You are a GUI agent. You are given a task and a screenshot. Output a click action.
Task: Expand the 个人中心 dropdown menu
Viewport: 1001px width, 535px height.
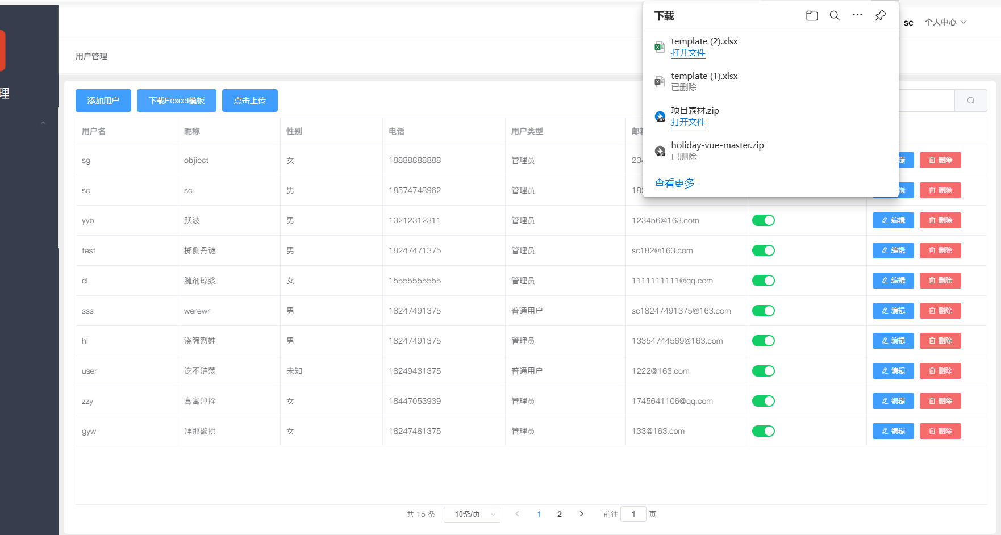(x=945, y=22)
